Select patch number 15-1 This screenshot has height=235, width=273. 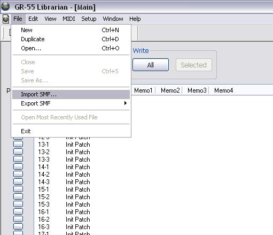click(44, 189)
